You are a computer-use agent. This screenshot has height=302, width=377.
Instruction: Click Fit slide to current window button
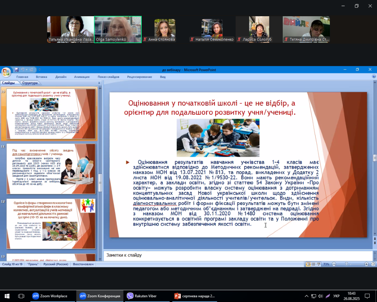[373, 264]
